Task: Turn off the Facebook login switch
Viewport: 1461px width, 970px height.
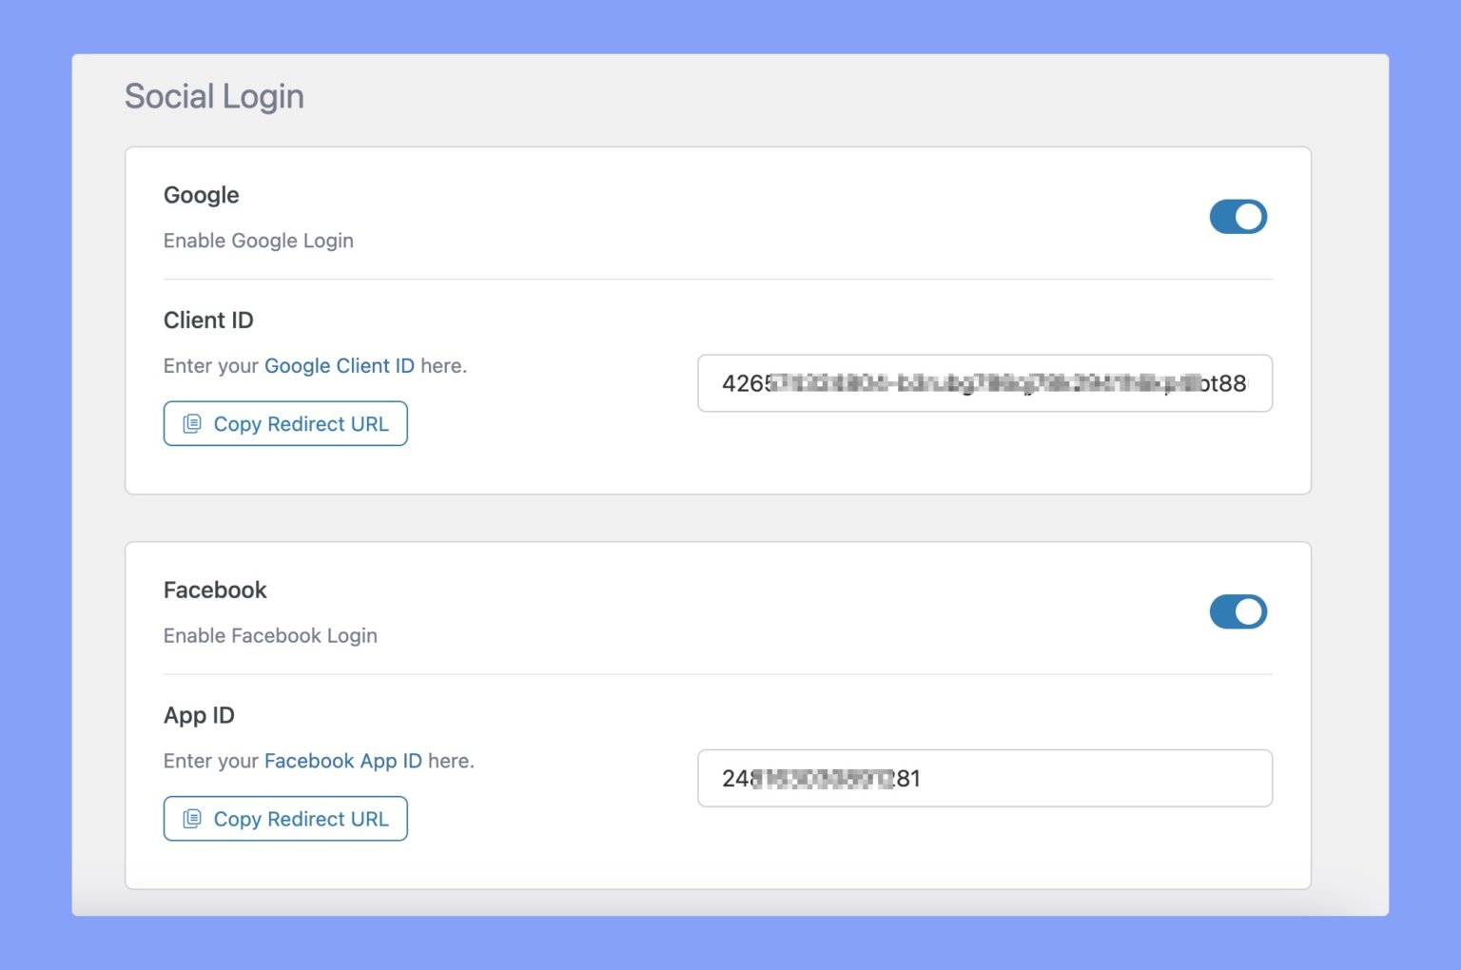Action: pos(1237,611)
